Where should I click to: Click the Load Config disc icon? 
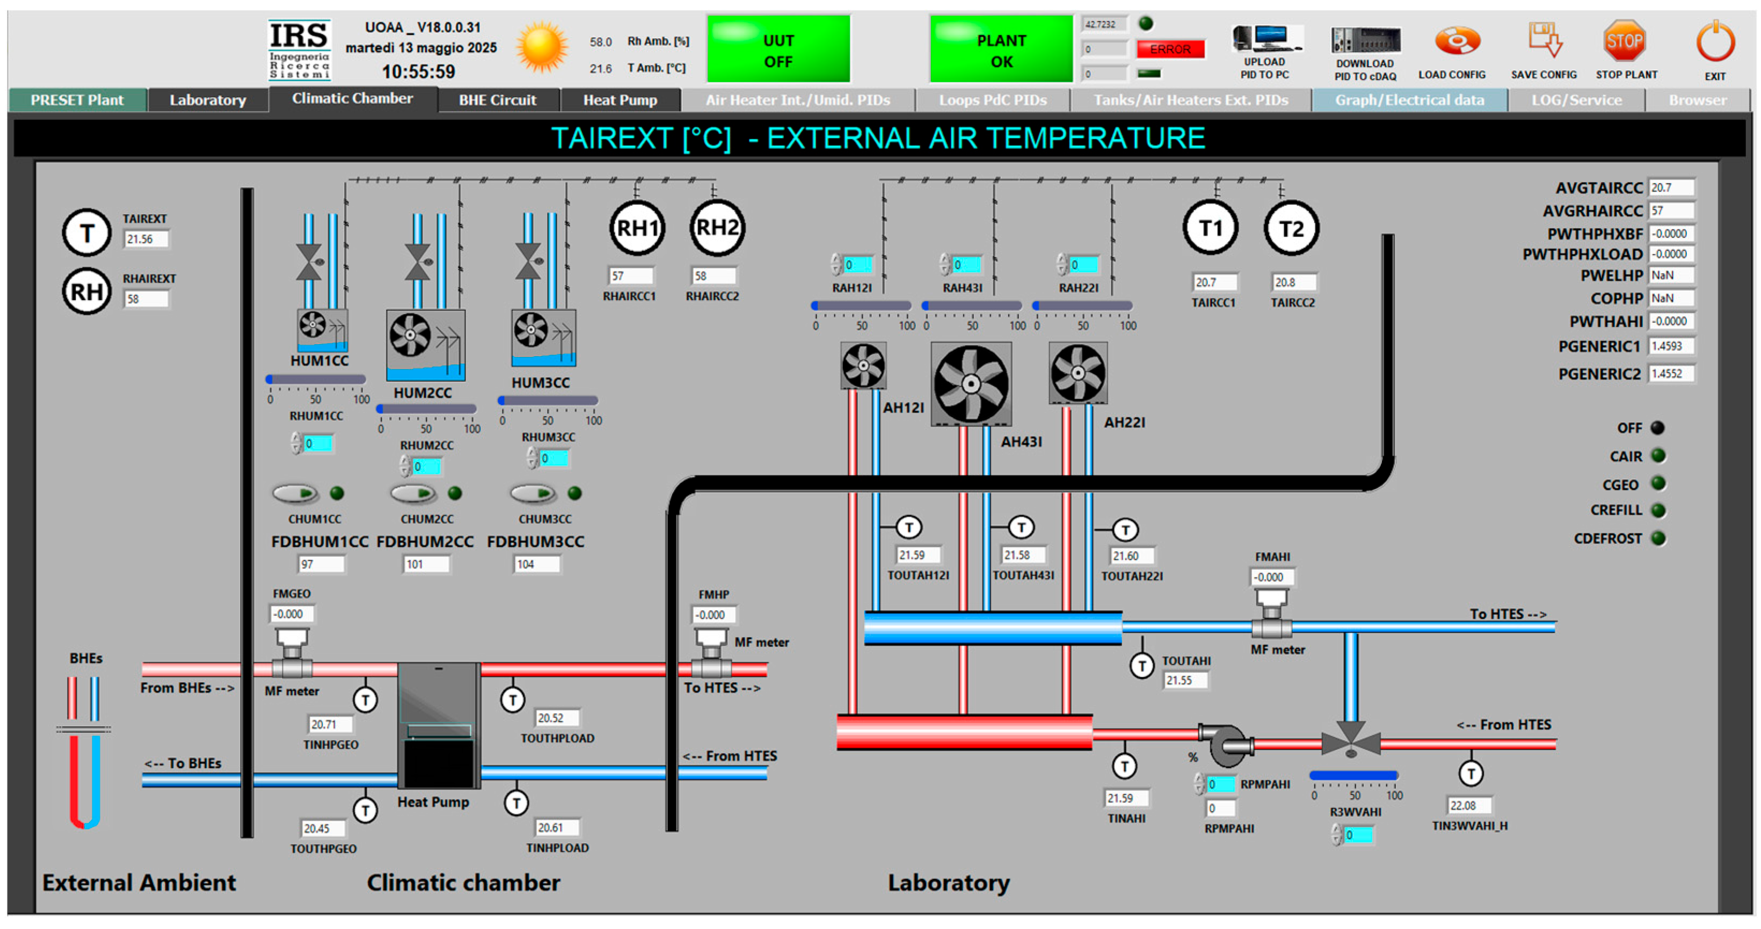[1456, 41]
